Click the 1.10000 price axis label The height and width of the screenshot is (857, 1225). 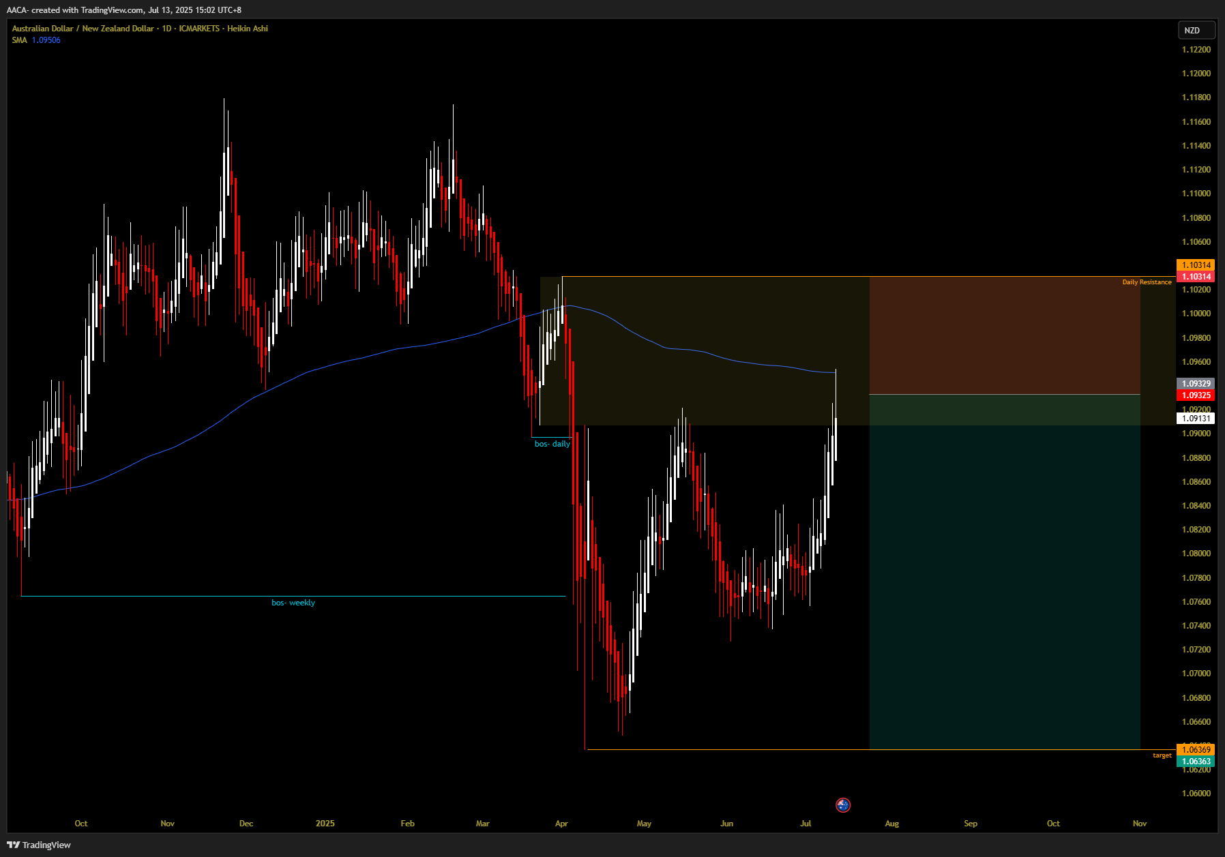pos(1196,314)
